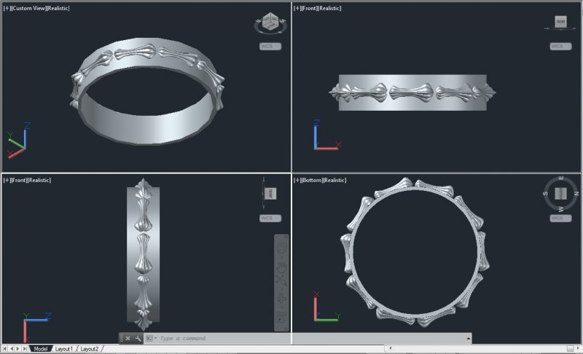
Task: Switch to the Layout1 tab
Action: [x=64, y=349]
